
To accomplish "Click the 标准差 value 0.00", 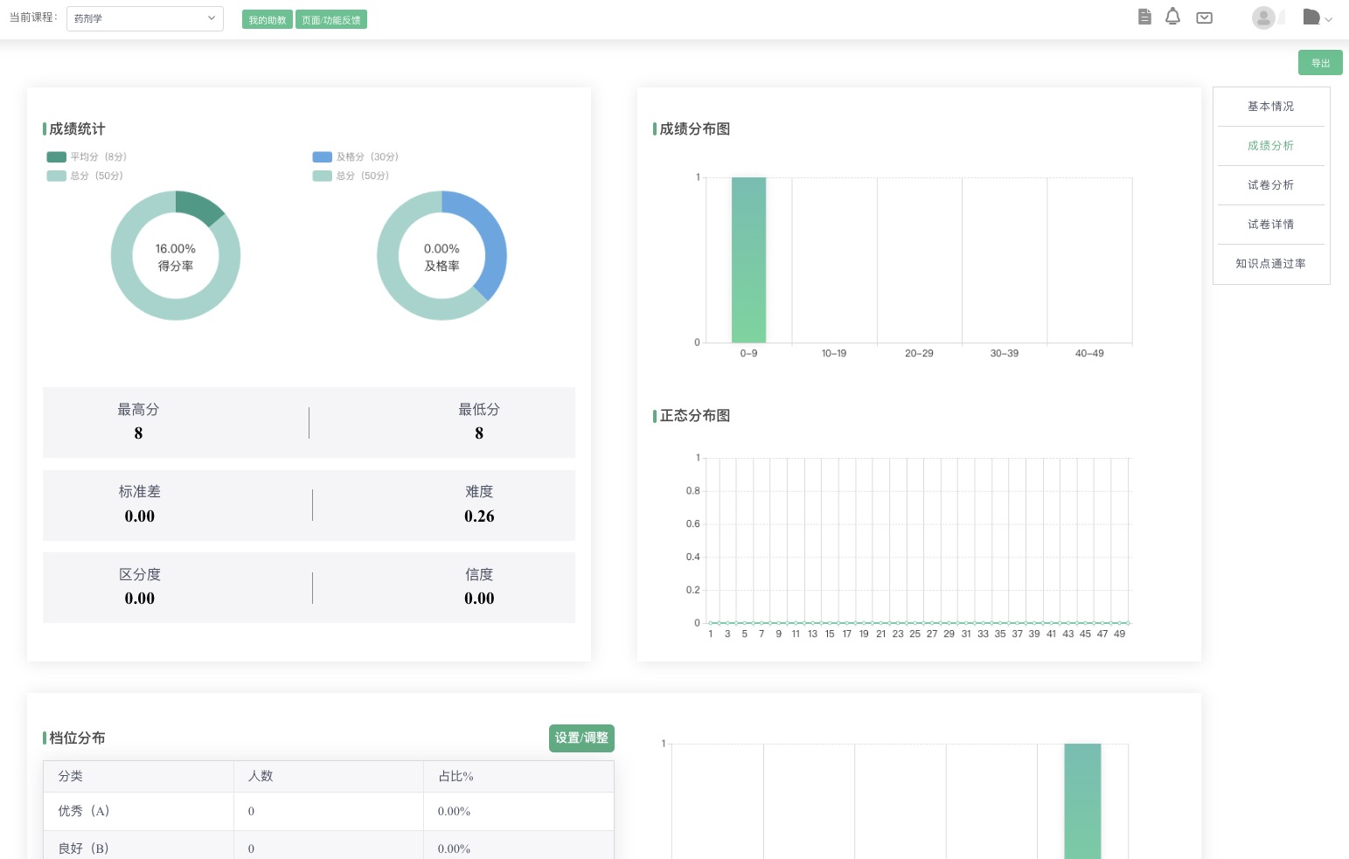I will [x=140, y=516].
